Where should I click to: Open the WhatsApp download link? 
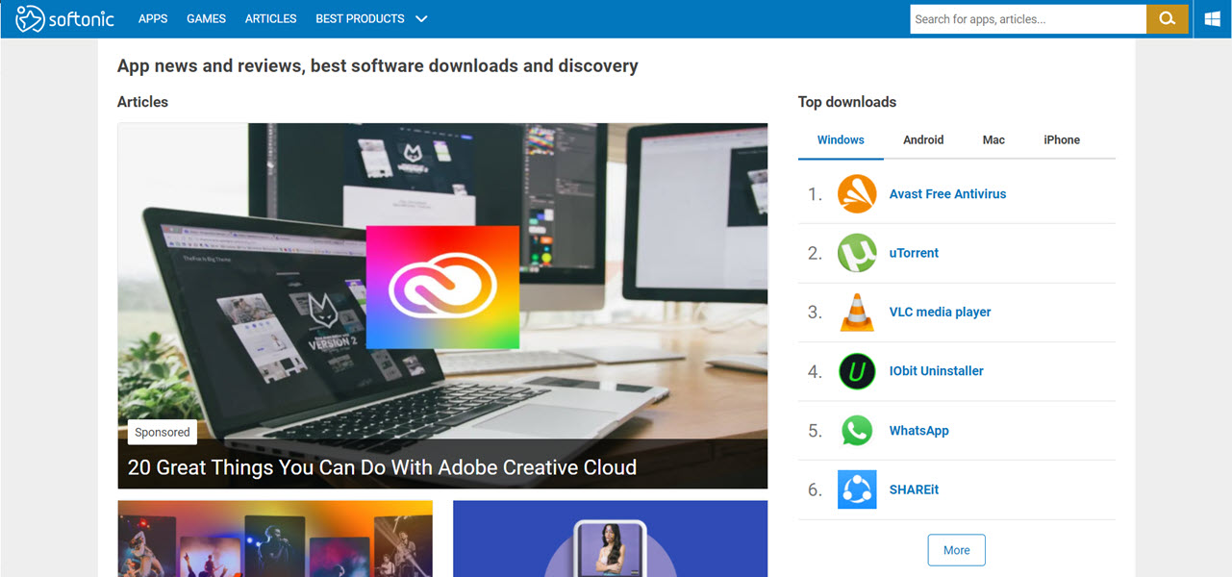point(918,431)
